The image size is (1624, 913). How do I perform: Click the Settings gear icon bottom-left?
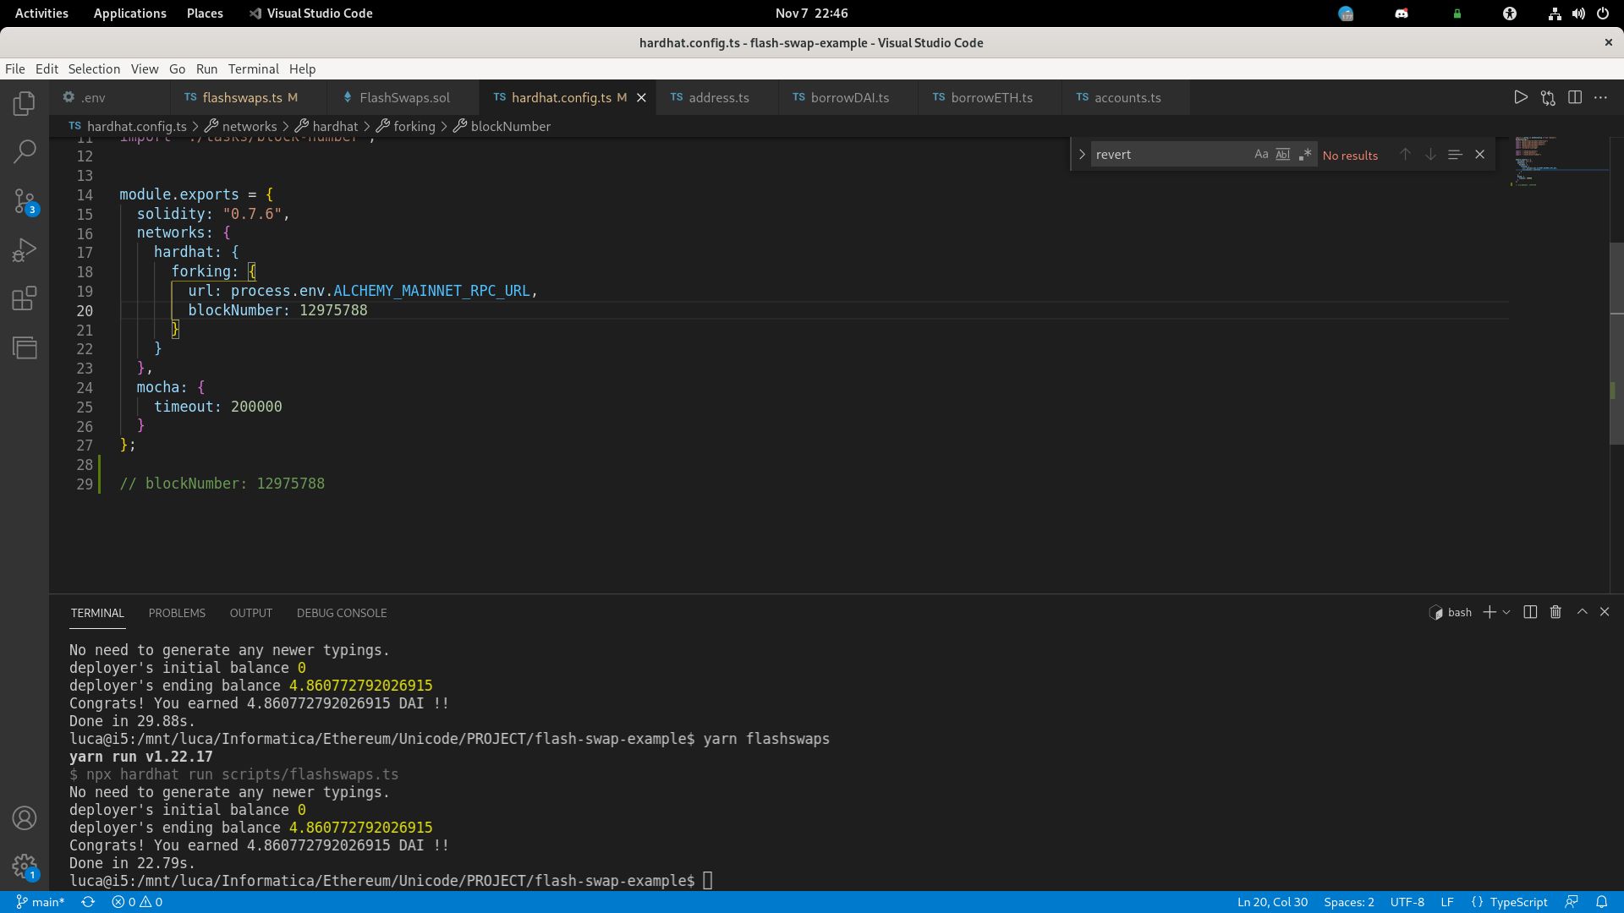pyautogui.click(x=24, y=867)
